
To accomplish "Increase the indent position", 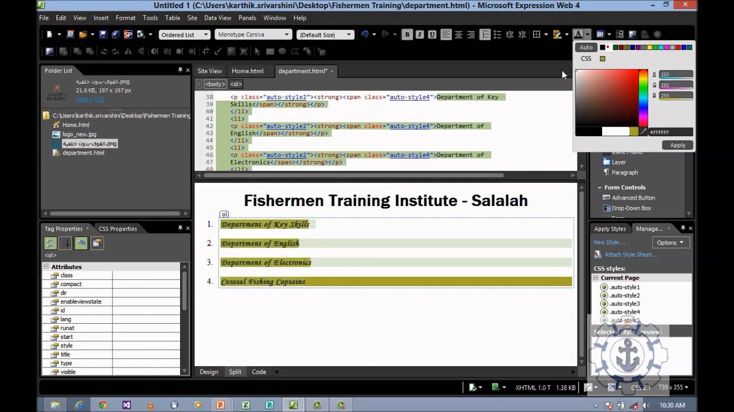I will coord(522,34).
